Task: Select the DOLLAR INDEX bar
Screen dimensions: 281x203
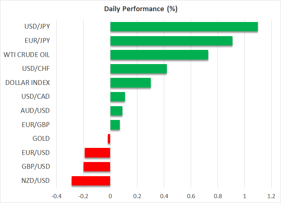Action: tap(130, 83)
